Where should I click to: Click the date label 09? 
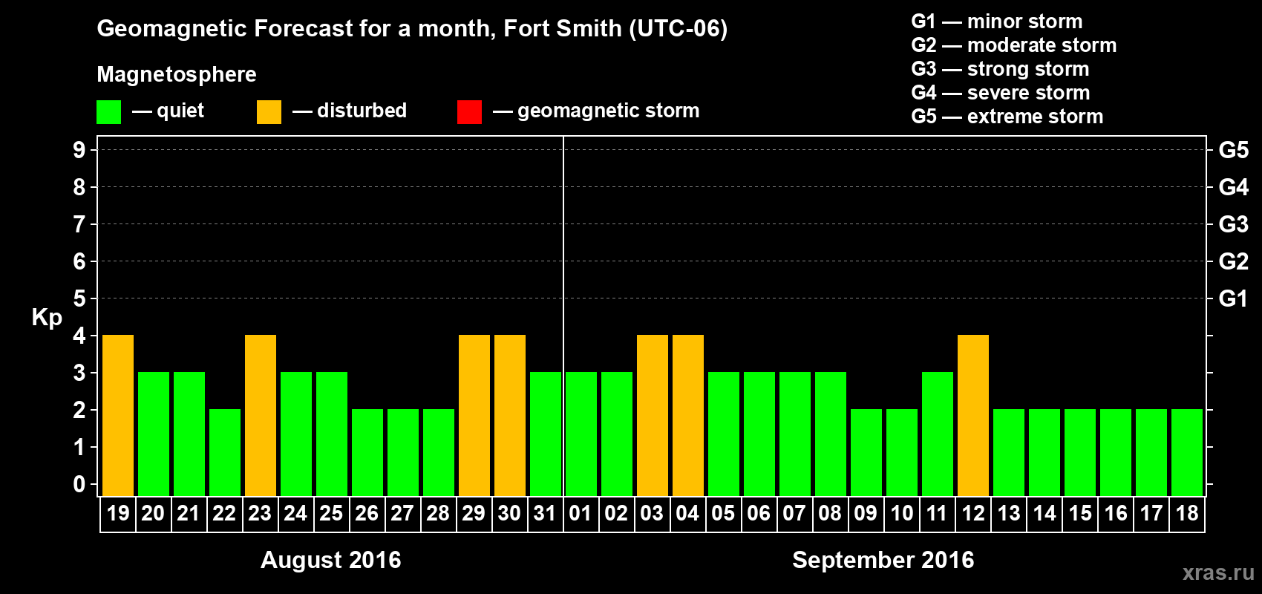(866, 513)
